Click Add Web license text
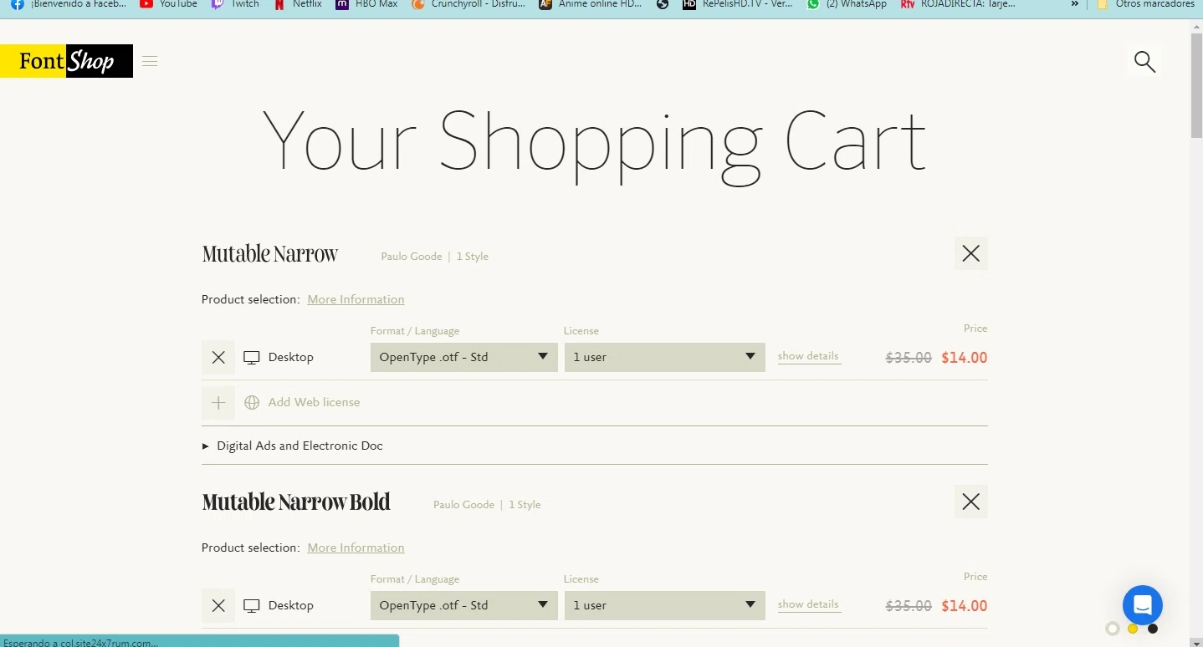 314,402
